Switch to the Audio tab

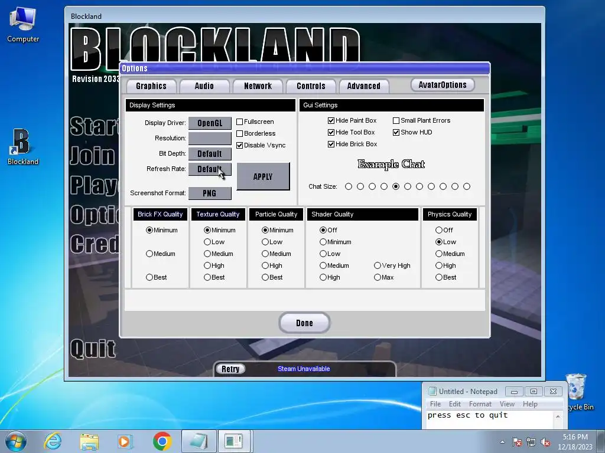(x=204, y=86)
